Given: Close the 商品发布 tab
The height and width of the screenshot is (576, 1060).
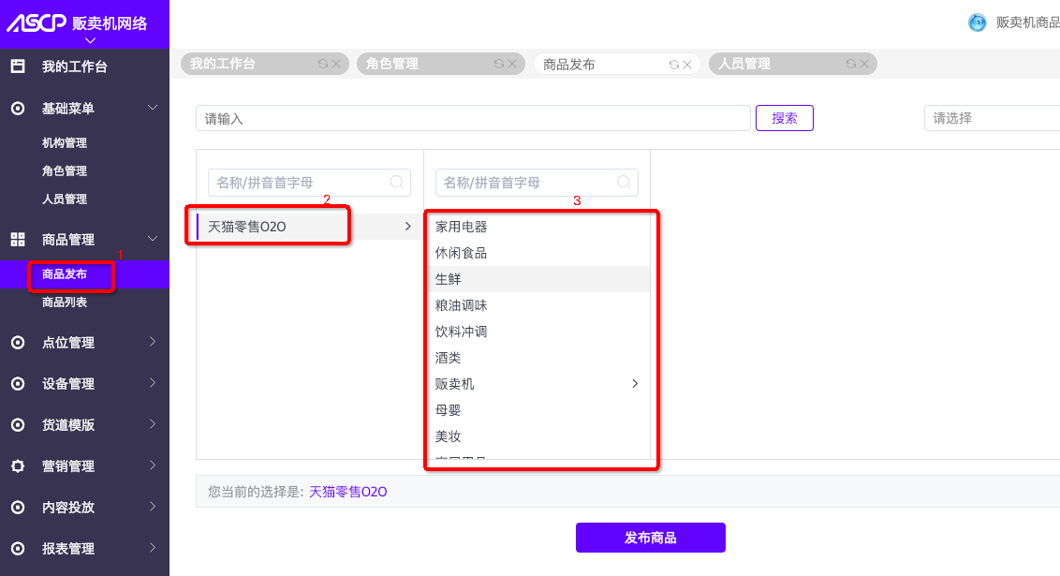Looking at the screenshot, I should point(686,65).
